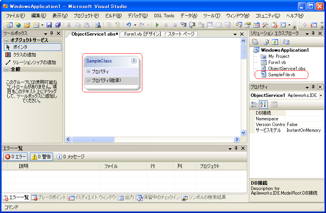Open the ファイル(F) menu

(x=15, y=16)
